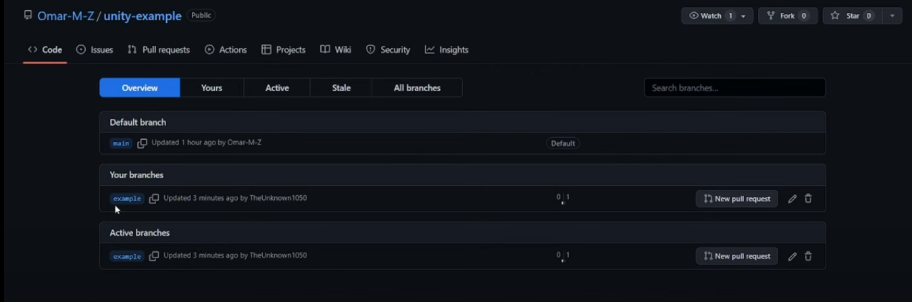
Task: Click the ahead/behind counter under Your branches
Action: tap(563, 198)
